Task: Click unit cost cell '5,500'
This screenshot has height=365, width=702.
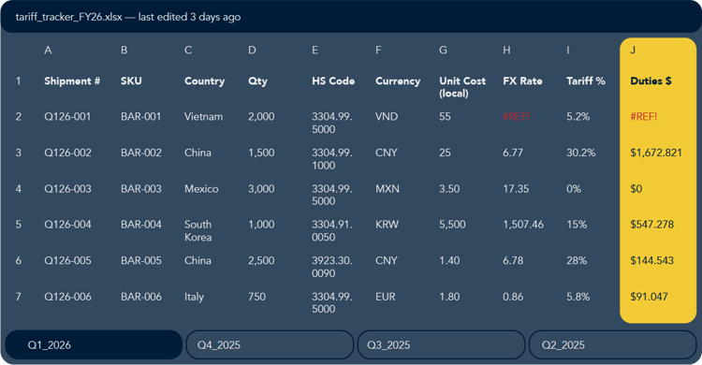Action: point(452,225)
